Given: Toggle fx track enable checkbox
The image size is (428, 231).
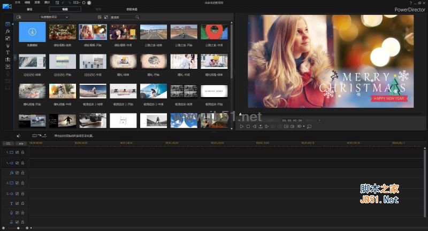Looking at the screenshot, I should pyautogui.click(x=17, y=173).
